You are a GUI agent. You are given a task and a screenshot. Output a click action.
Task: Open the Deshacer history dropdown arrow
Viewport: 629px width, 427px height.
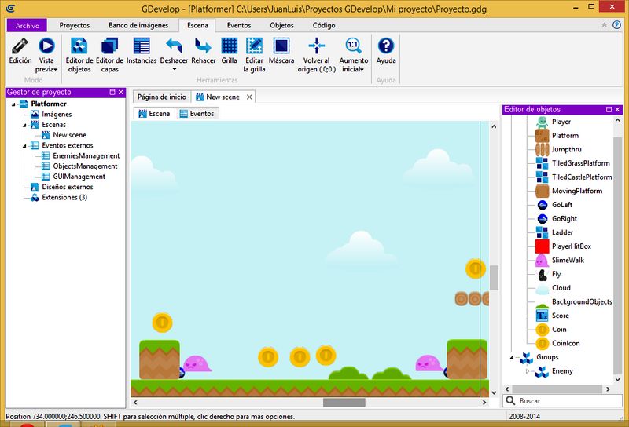click(x=174, y=69)
